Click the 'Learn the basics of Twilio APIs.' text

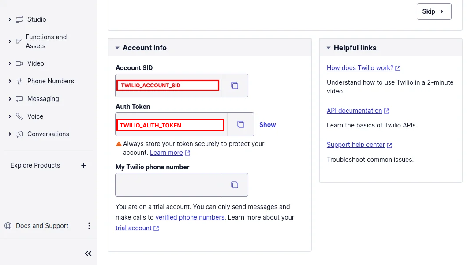372,125
